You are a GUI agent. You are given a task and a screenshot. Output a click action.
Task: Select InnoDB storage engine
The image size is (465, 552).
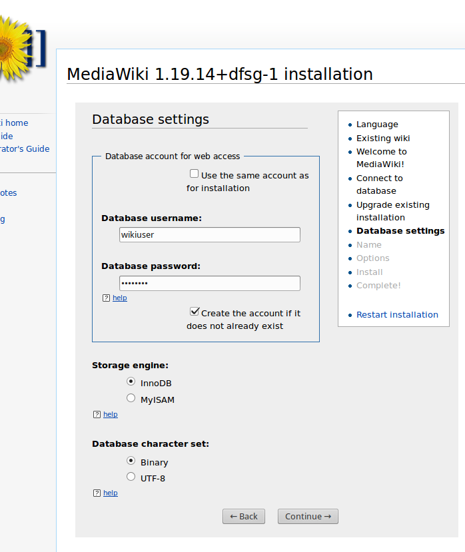pos(131,382)
